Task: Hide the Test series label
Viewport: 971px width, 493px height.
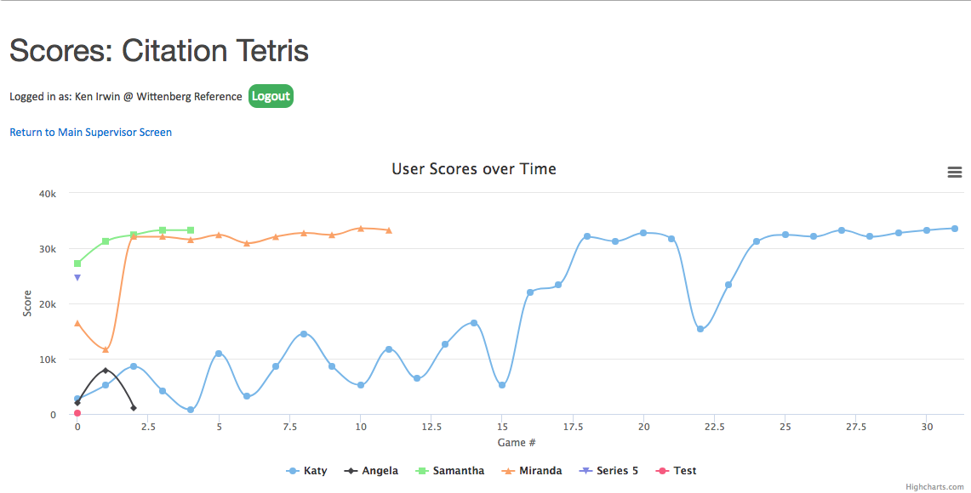Action: point(685,471)
